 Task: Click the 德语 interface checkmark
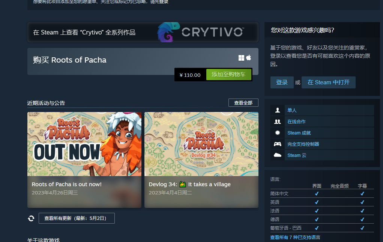click(x=317, y=219)
